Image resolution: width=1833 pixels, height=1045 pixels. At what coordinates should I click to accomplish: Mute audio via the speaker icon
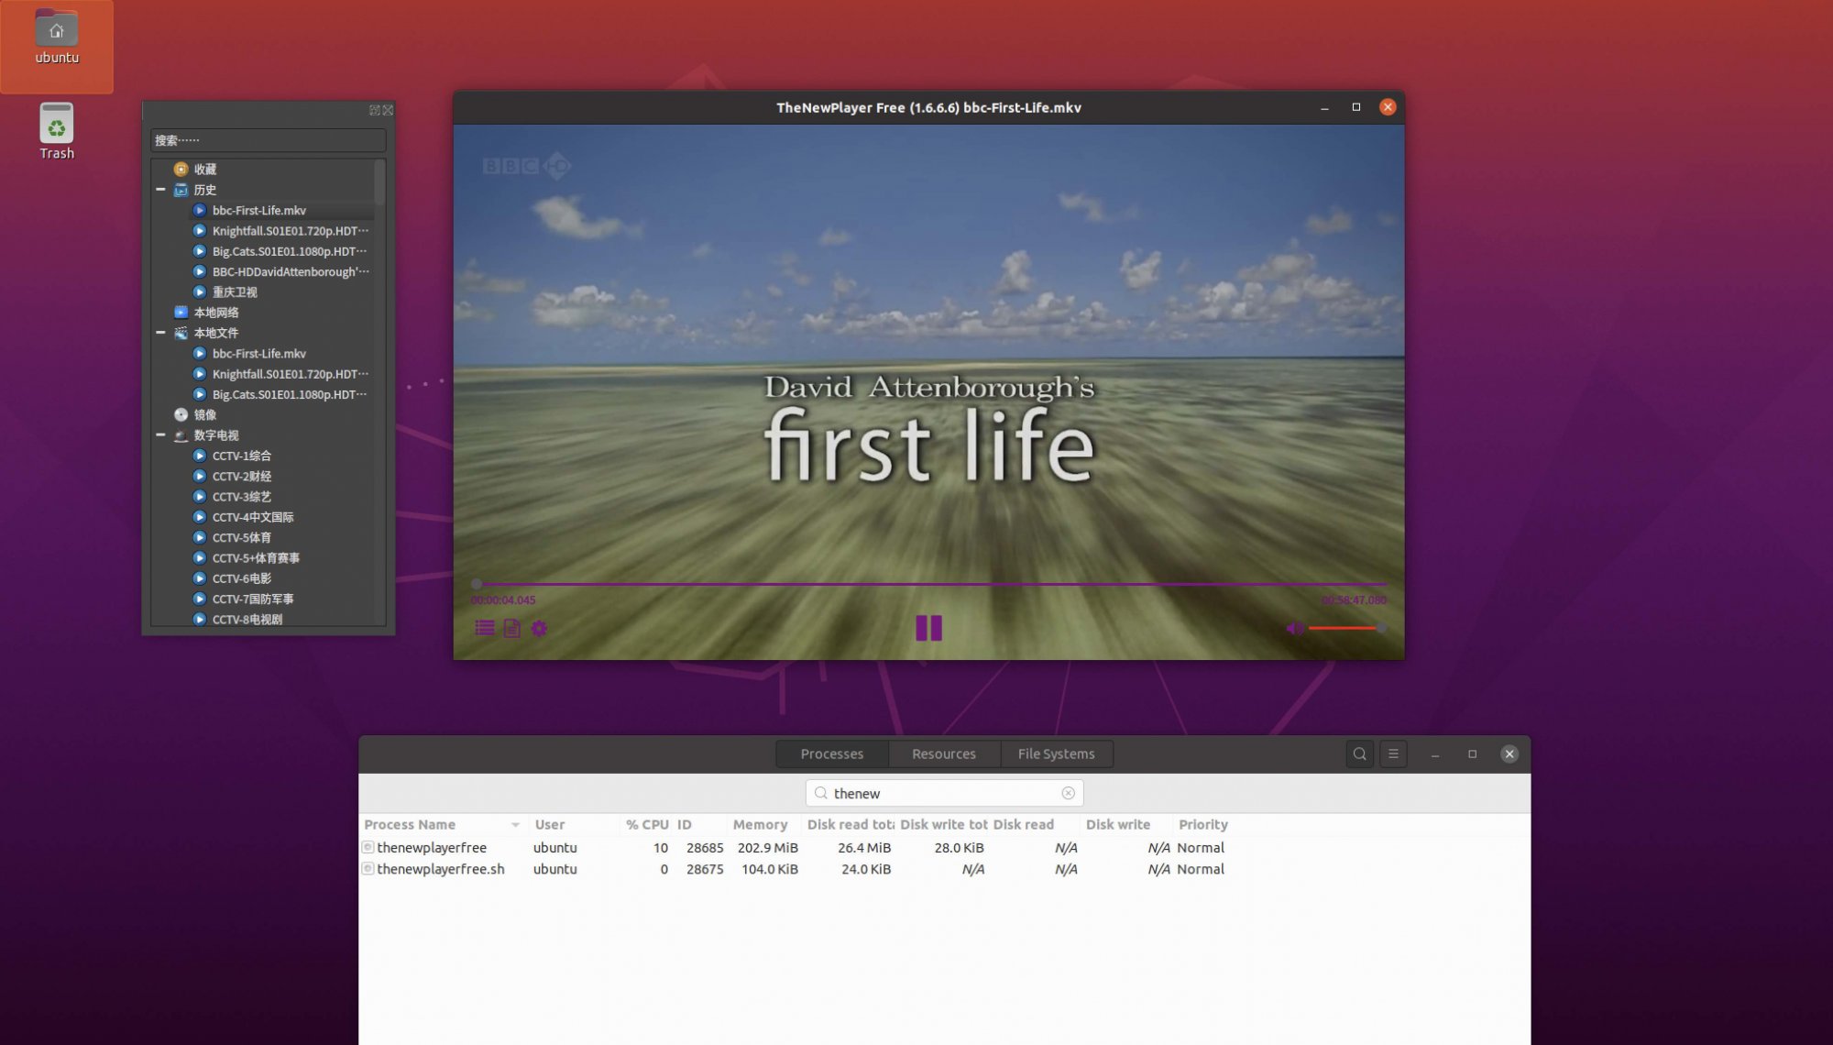(x=1294, y=628)
